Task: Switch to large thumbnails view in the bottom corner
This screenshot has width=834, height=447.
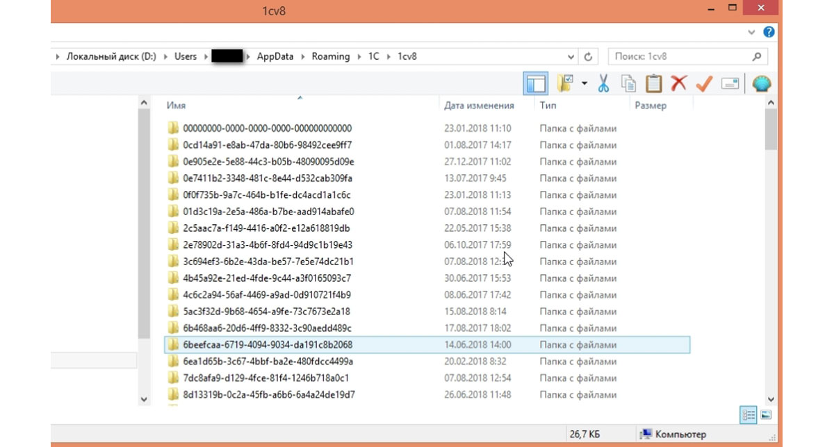Action: [x=766, y=415]
